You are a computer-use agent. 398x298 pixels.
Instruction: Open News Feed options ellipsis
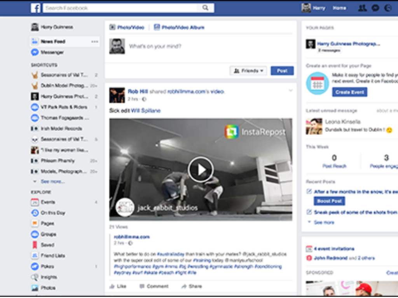tap(94, 42)
